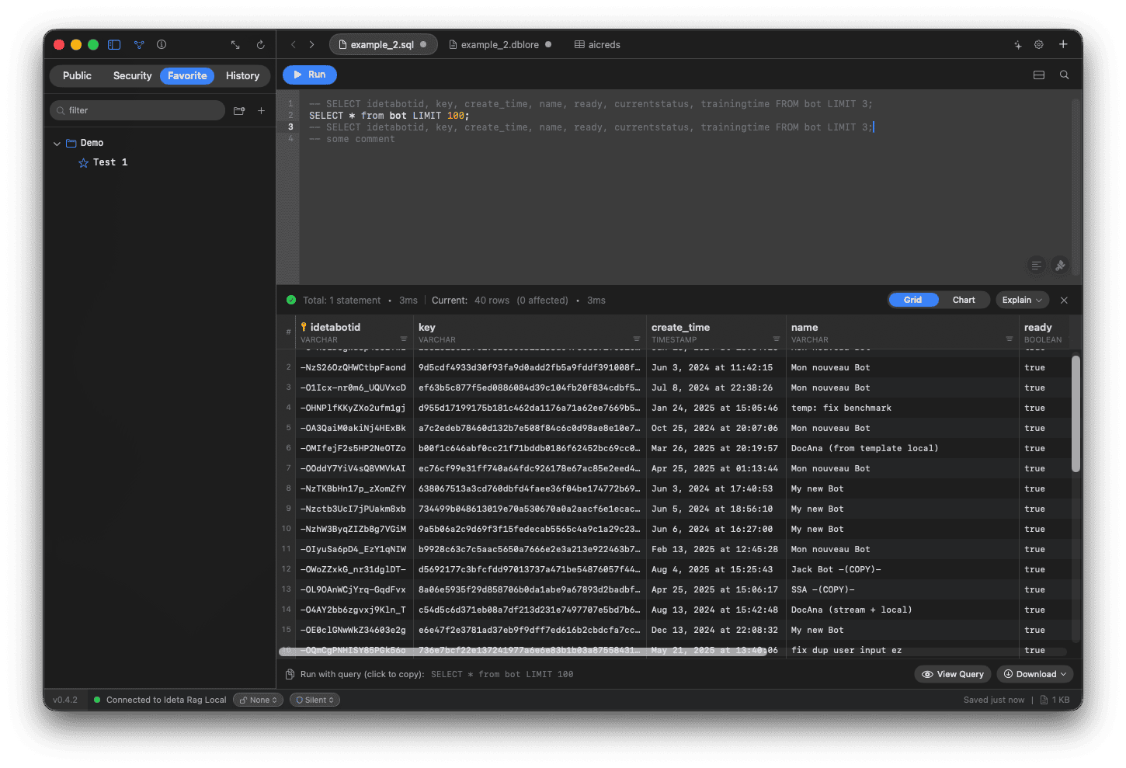Open the Silent dropdown in status bar
The image size is (1126, 768).
tap(315, 700)
